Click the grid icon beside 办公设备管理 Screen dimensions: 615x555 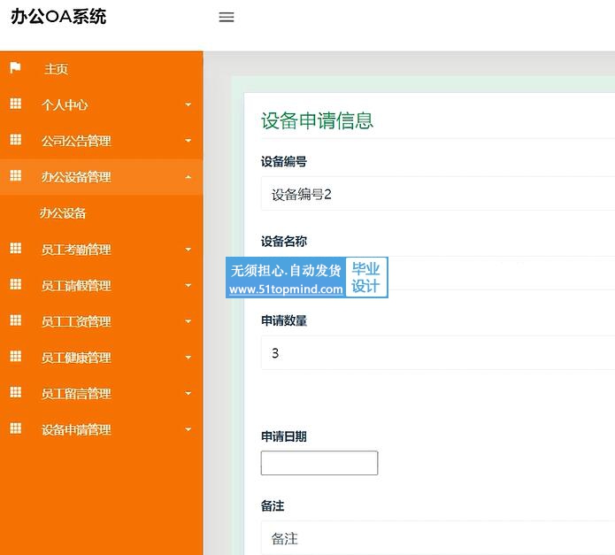click(x=15, y=176)
